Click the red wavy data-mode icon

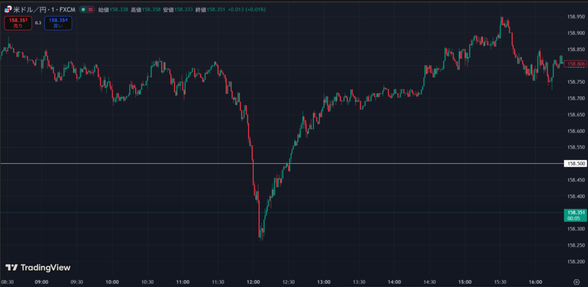tap(91, 10)
